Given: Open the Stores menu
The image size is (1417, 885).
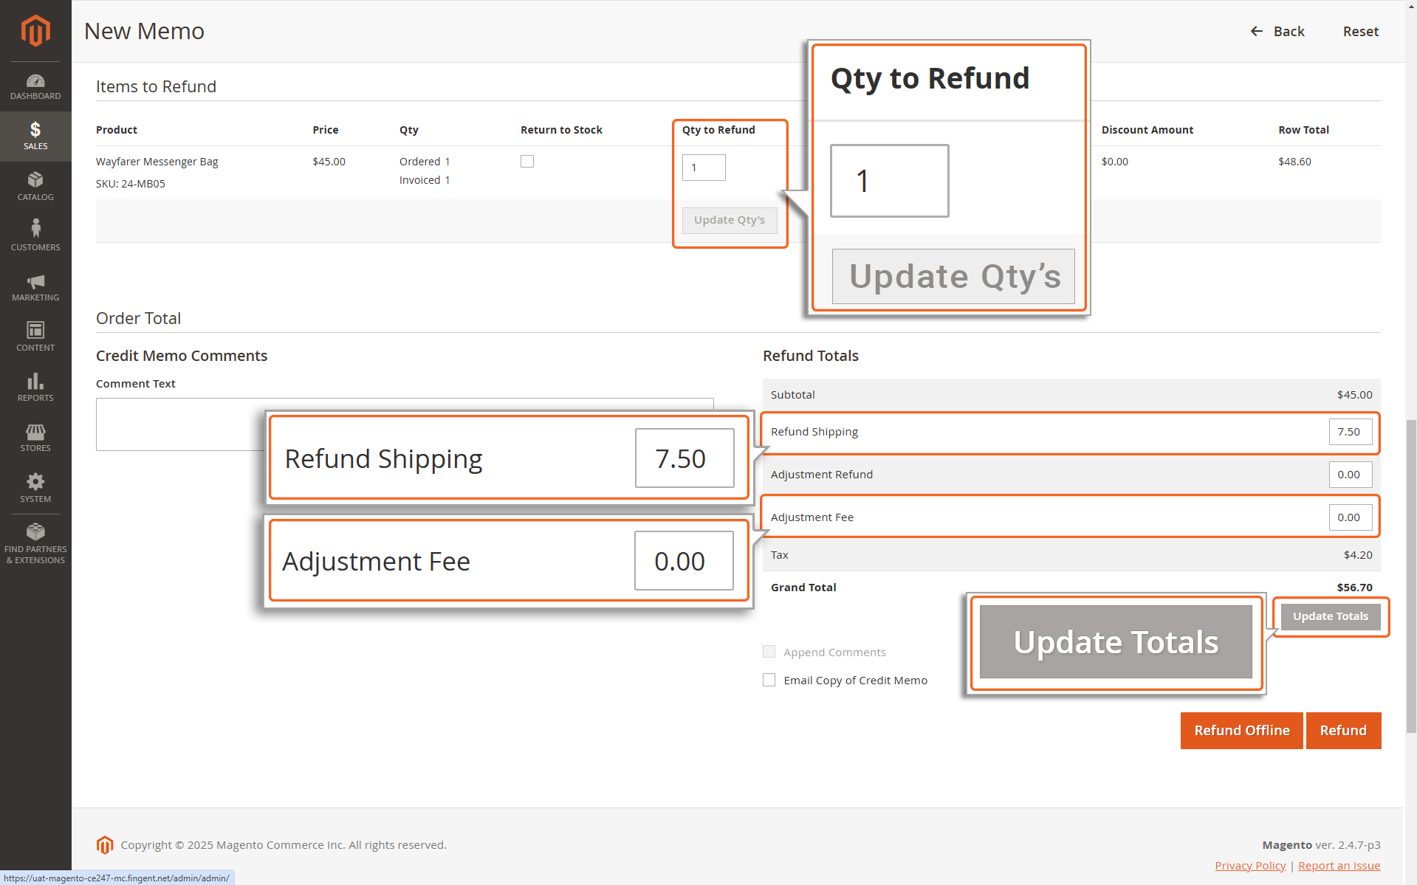Looking at the screenshot, I should [35, 438].
